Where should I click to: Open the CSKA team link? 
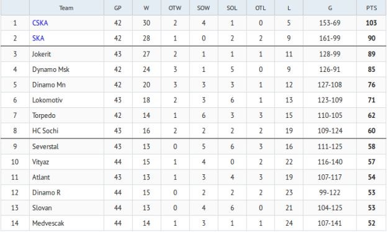(x=40, y=23)
